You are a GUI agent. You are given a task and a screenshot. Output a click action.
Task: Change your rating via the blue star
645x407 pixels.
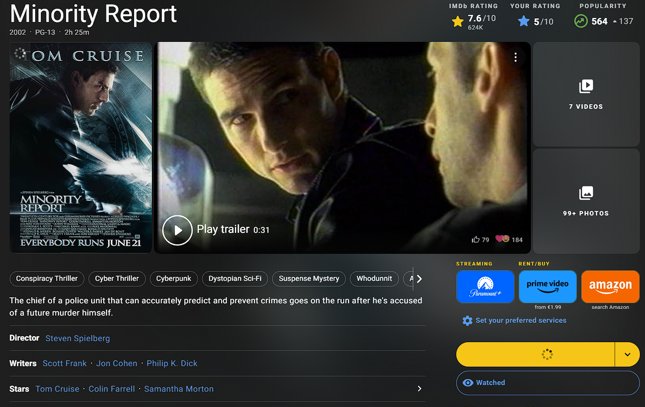coord(523,21)
